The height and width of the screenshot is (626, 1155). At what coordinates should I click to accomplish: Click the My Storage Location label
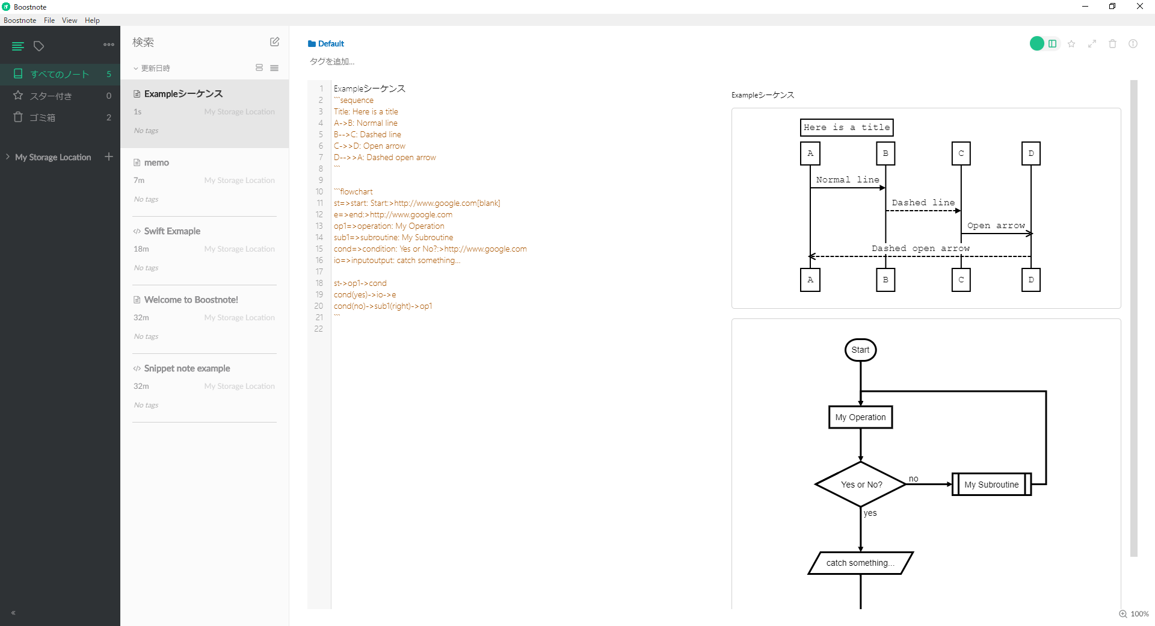click(53, 157)
